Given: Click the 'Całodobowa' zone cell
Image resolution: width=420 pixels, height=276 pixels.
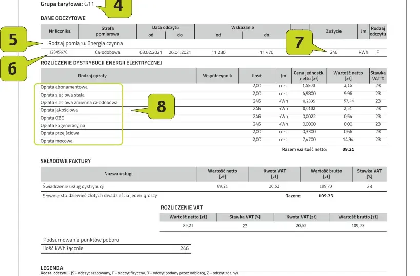Looking at the screenshot, I should tap(108, 52).
